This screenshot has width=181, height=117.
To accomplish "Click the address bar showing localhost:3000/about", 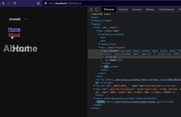I will (x=112, y=3).
